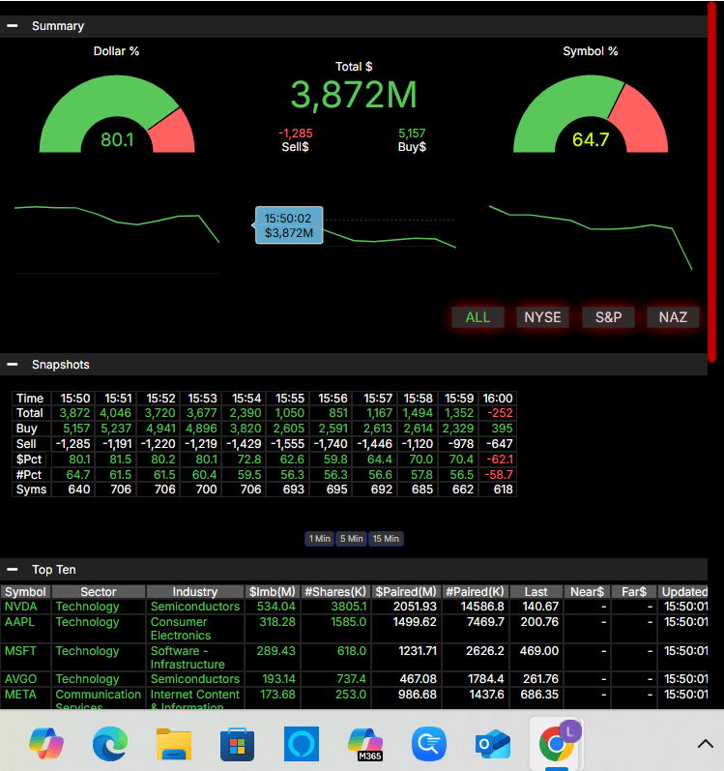Sort Top Ten by Last column

pyautogui.click(x=536, y=591)
